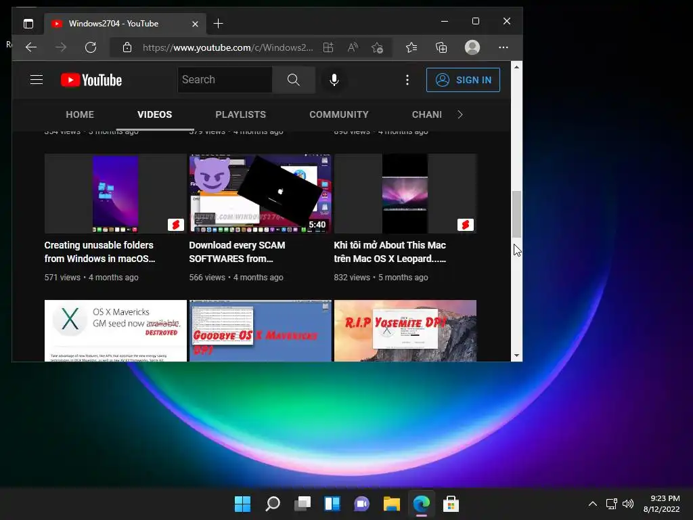Select the VIDEOS channel tab
This screenshot has height=520, width=693.
click(x=155, y=114)
